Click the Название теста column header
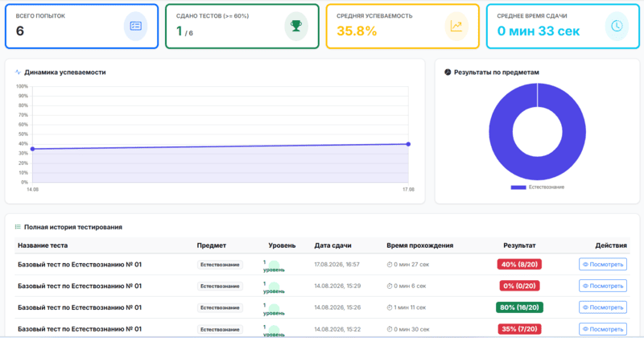 (43, 245)
